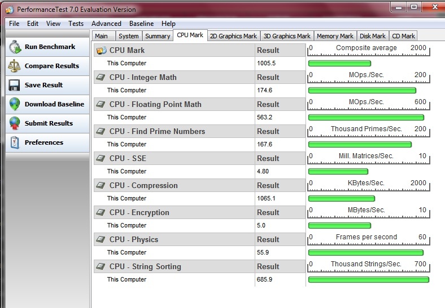The width and height of the screenshot is (445, 308).
Task: Open the View menu
Action: point(53,24)
